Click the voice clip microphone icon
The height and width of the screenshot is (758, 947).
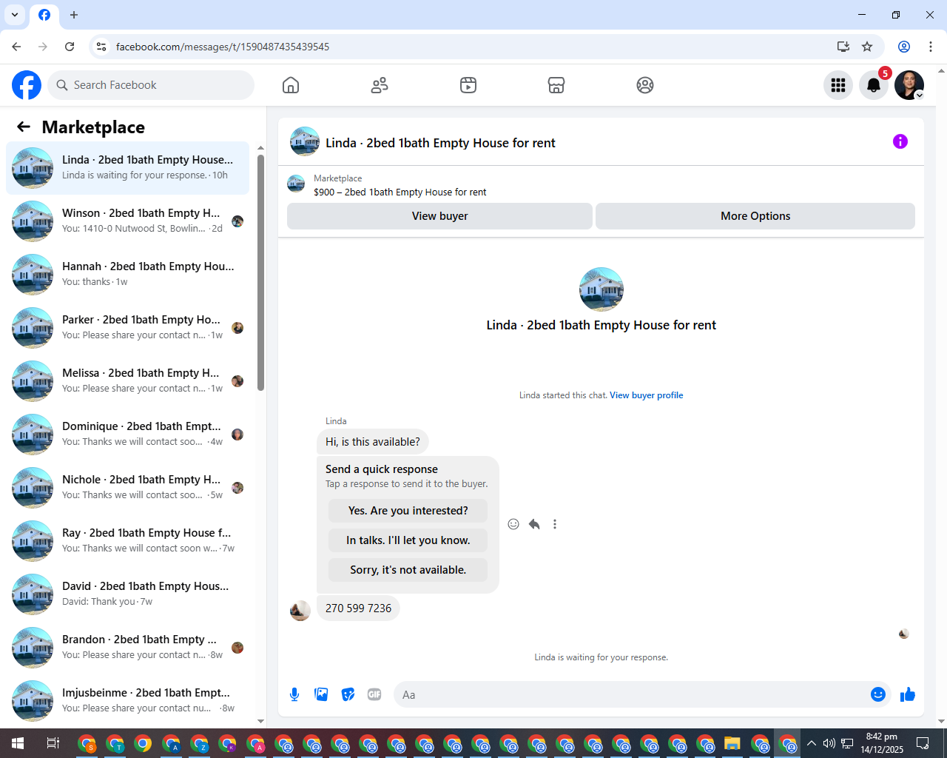294,694
